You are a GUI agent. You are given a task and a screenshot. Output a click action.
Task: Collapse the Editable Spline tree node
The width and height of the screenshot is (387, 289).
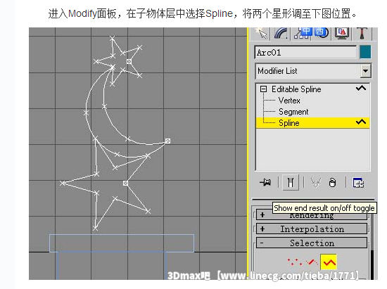coord(263,89)
